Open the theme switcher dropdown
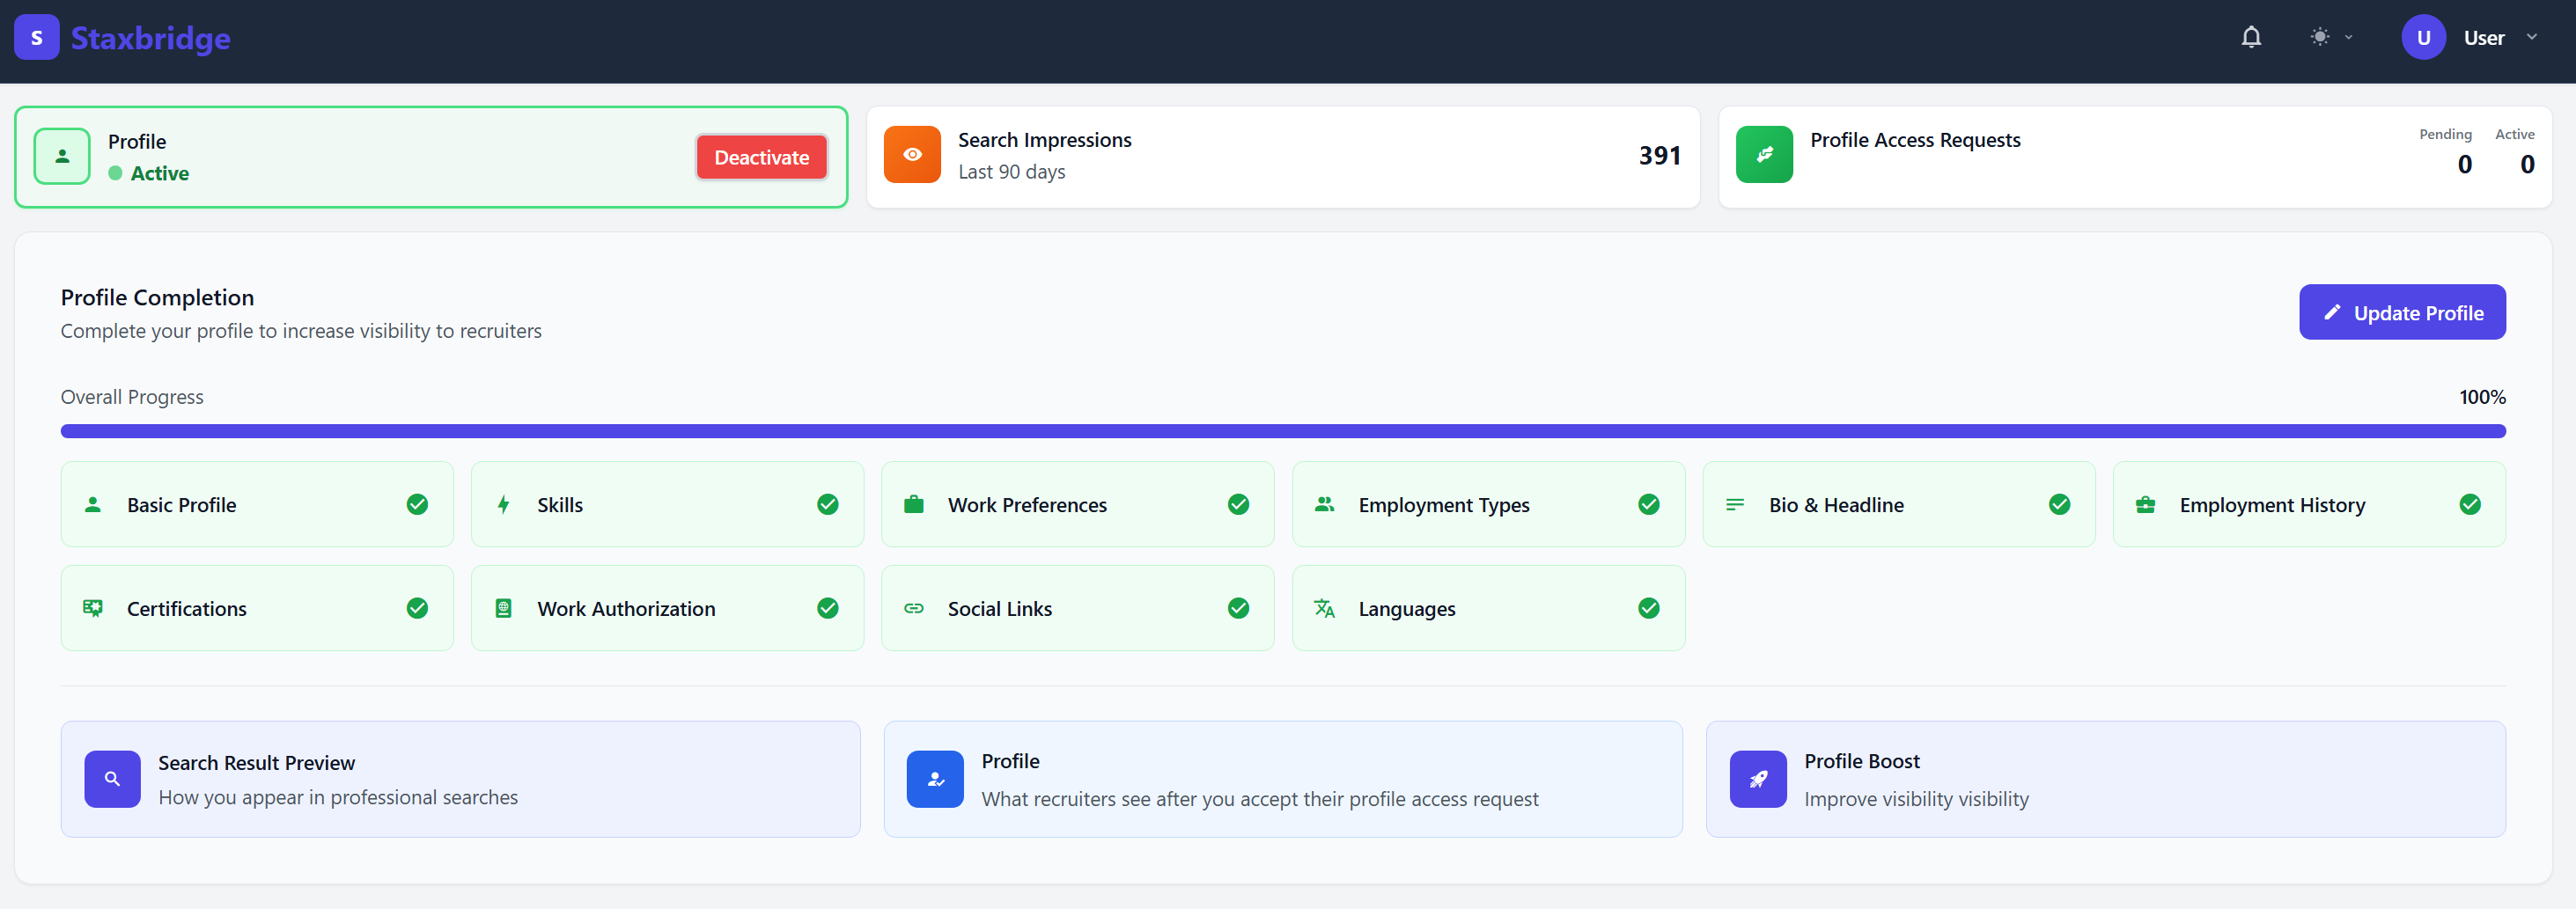The image size is (2576, 909). (2330, 37)
